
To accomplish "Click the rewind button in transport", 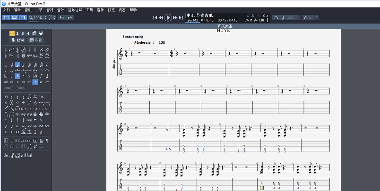I will pos(161,17).
